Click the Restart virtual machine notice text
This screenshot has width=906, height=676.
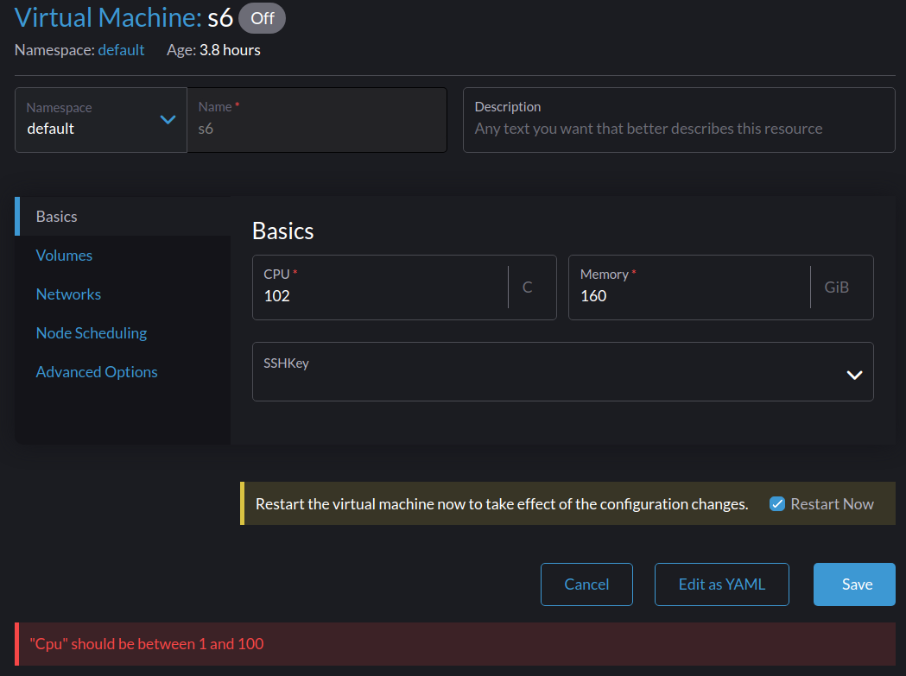pos(502,504)
